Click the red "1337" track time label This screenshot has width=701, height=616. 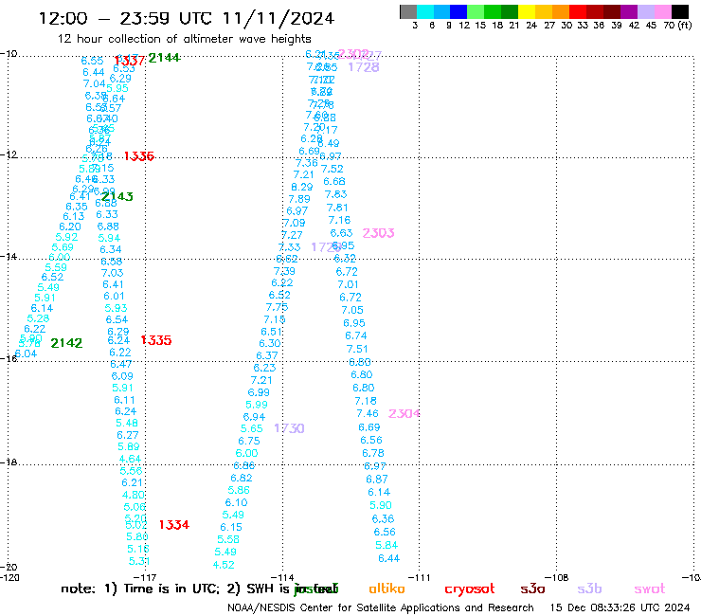click(x=130, y=61)
